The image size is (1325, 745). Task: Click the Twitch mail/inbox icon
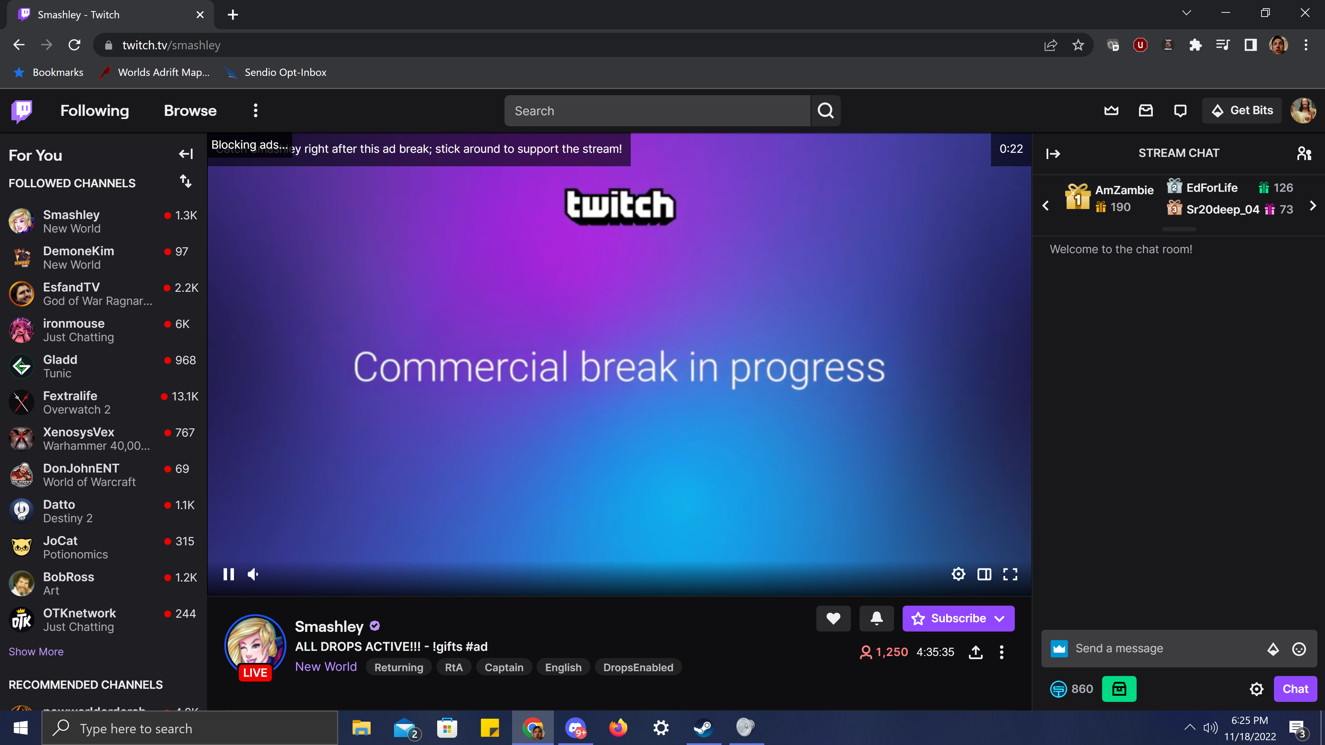click(1145, 110)
